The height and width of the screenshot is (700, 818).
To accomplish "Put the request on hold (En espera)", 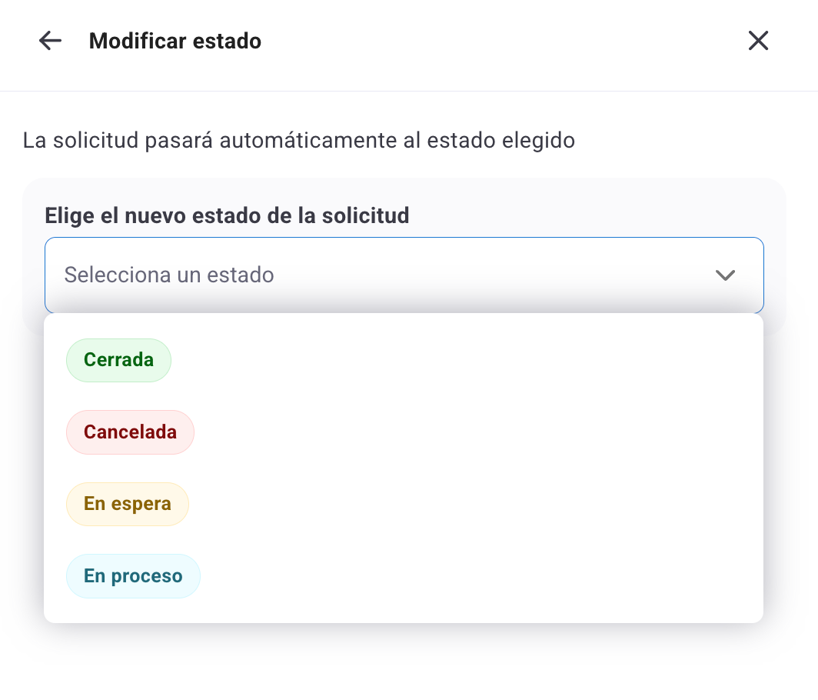I will tap(127, 505).
